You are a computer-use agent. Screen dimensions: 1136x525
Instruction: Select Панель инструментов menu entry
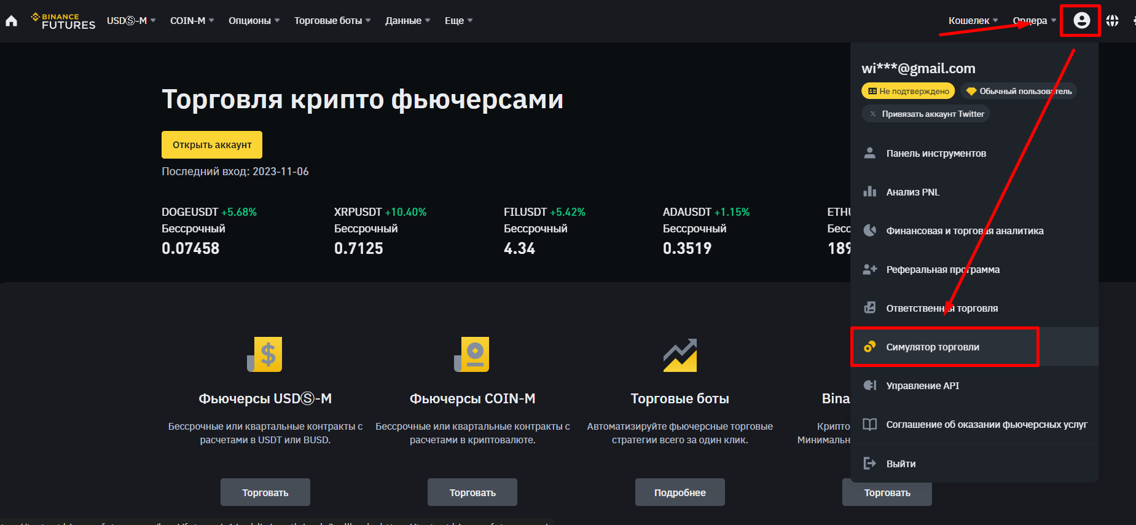tap(974, 153)
